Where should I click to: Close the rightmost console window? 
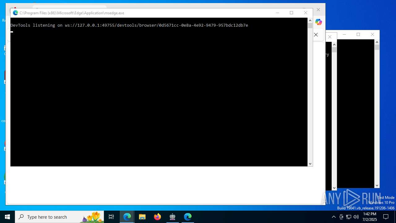(372, 34)
